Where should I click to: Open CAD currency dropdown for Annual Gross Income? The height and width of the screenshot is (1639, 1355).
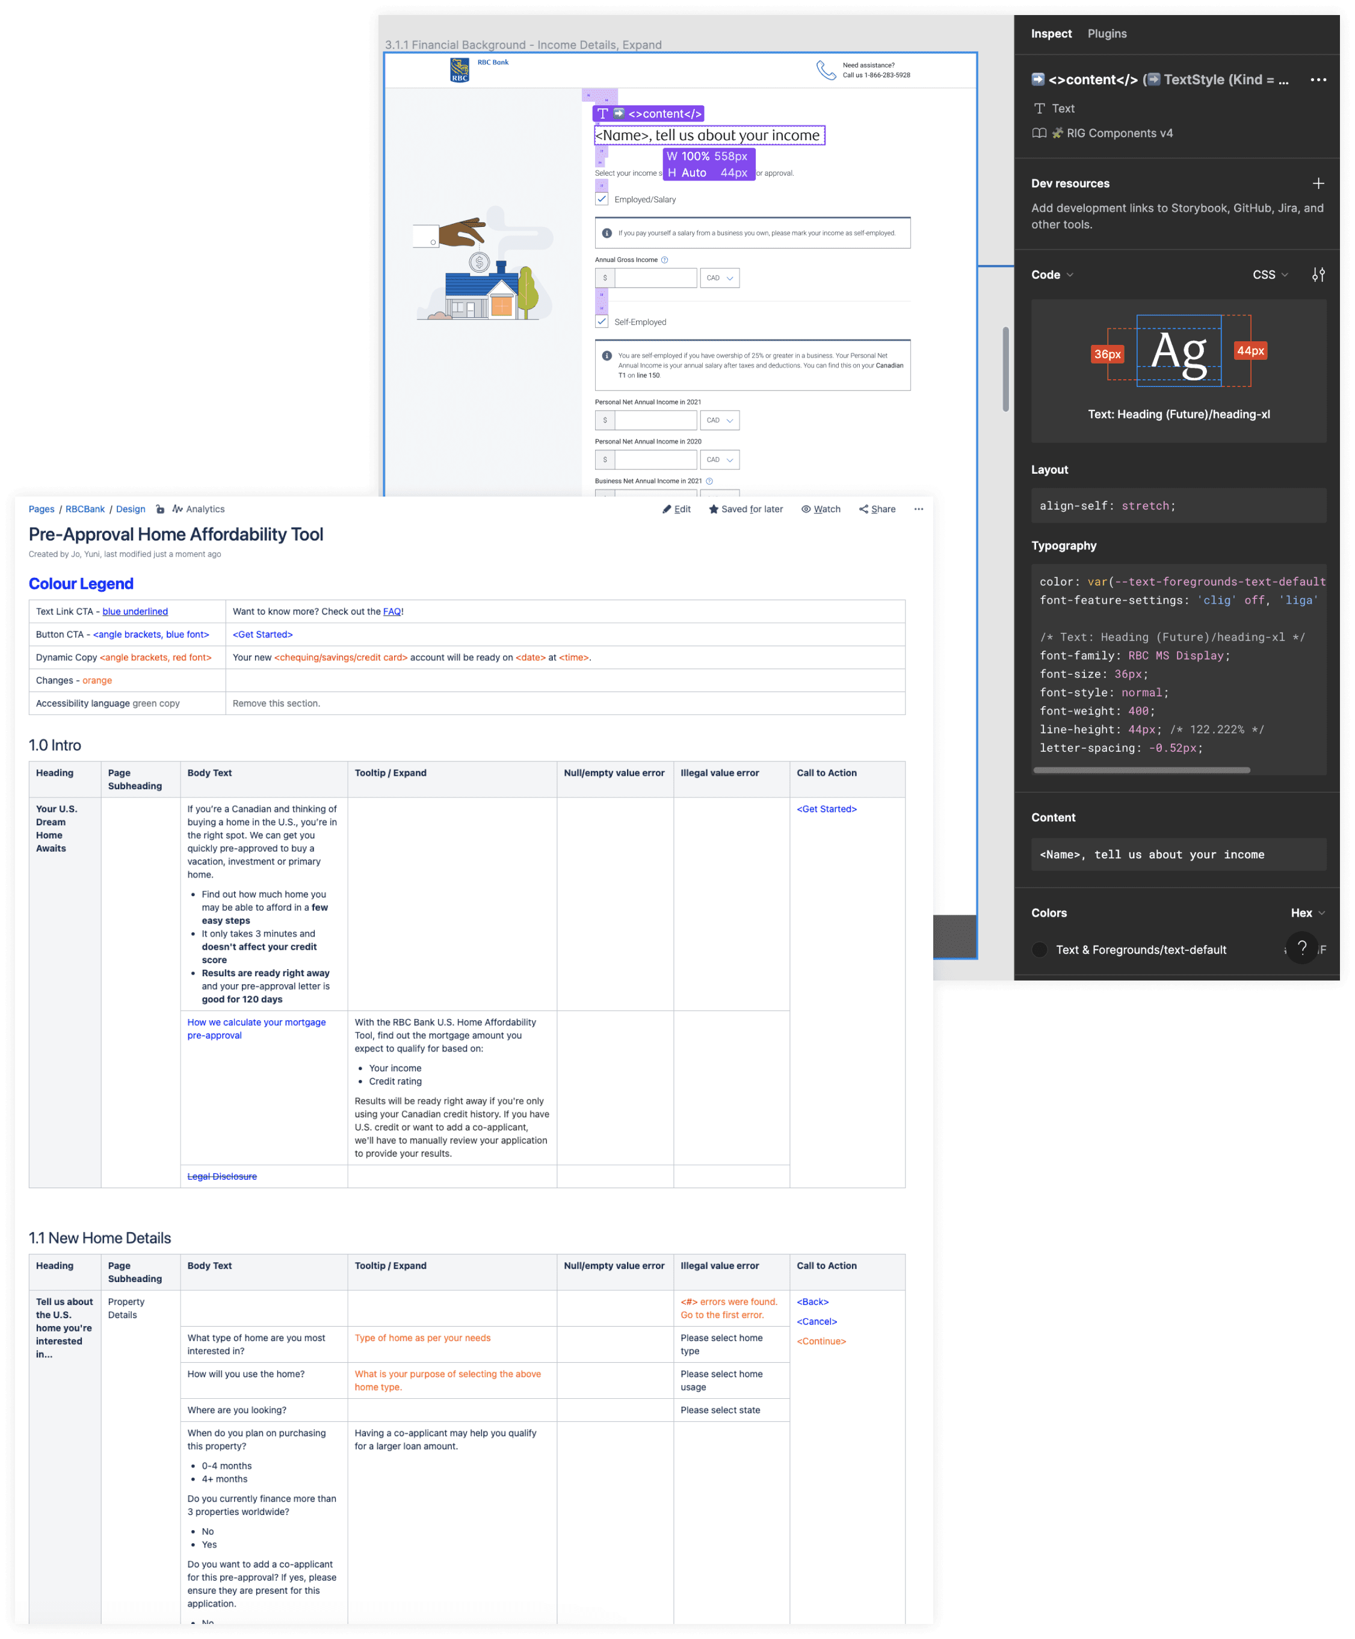719,278
